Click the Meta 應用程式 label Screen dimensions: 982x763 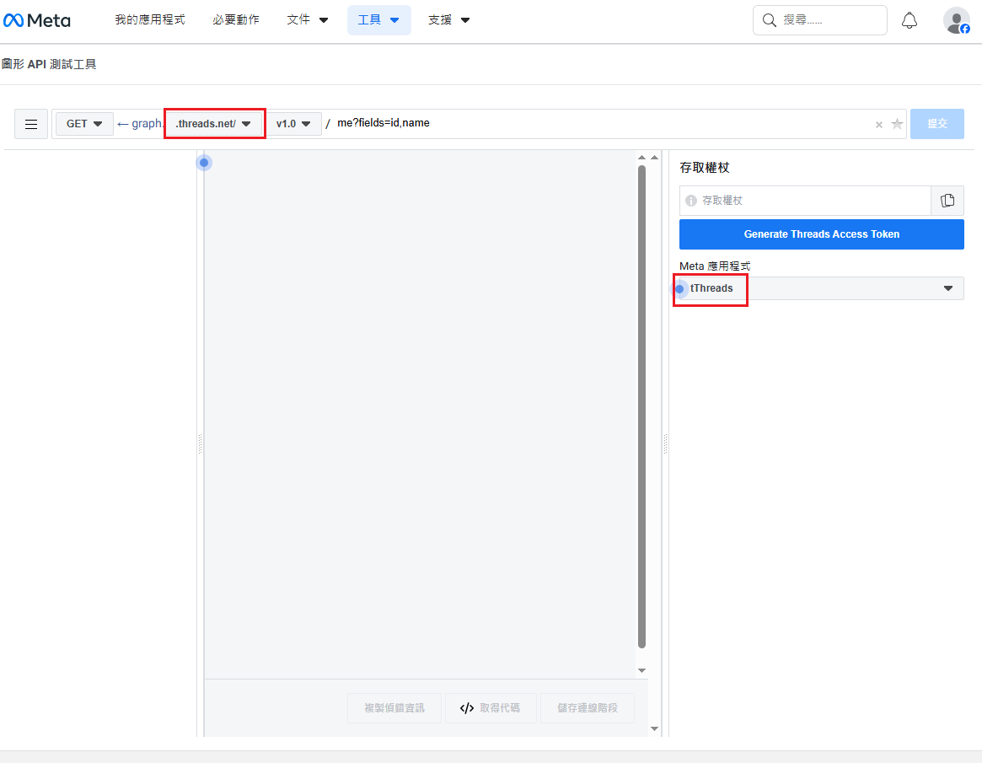[715, 266]
